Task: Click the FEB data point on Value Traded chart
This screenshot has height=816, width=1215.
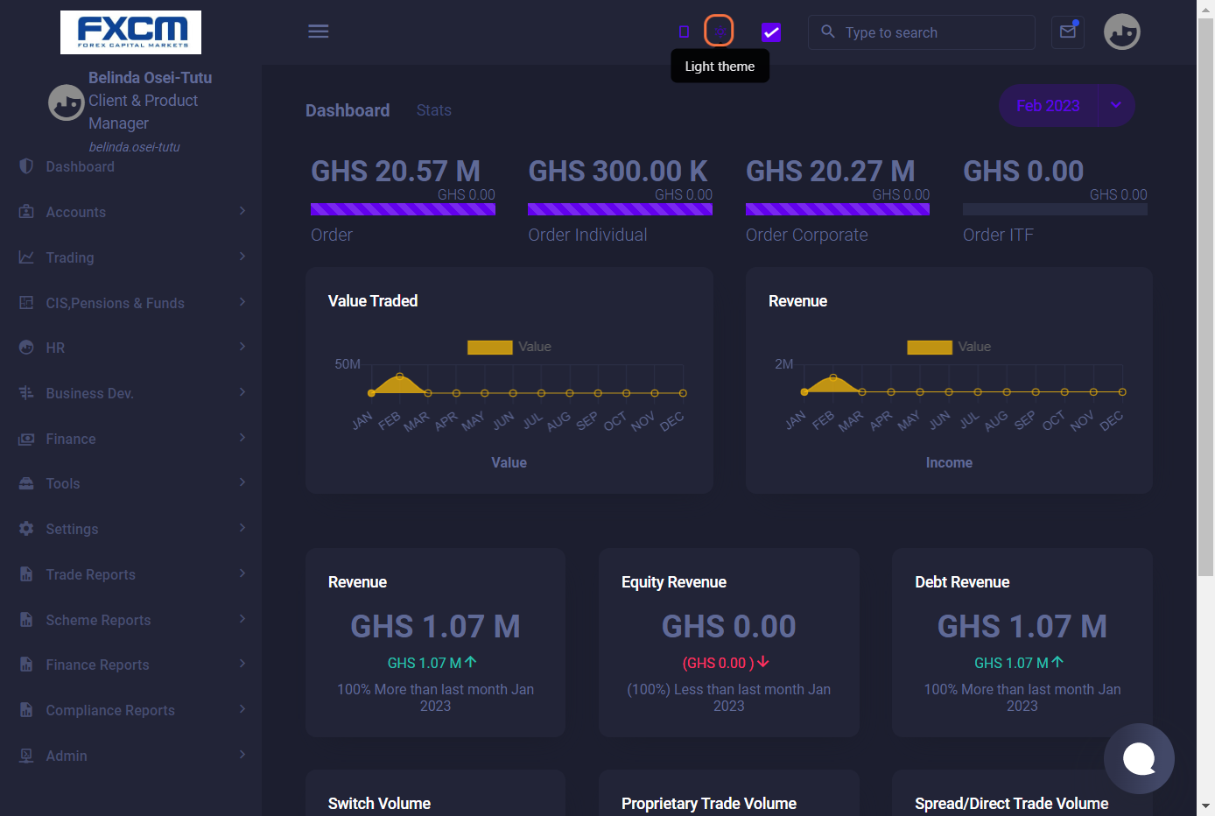Action: click(x=400, y=376)
